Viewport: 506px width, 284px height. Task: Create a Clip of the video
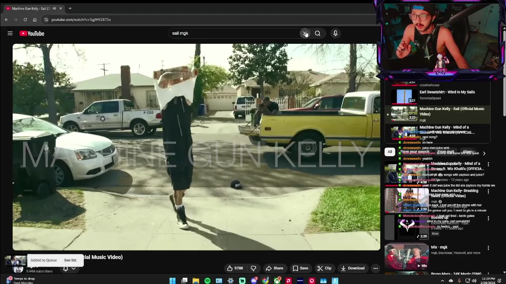[x=324, y=268]
